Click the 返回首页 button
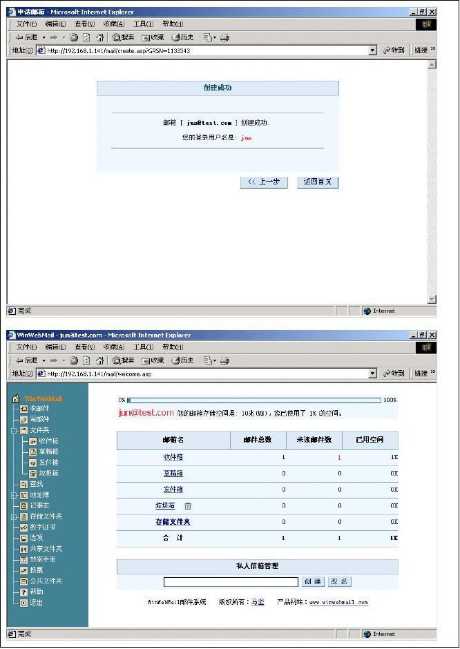The image size is (460, 649). click(x=318, y=182)
